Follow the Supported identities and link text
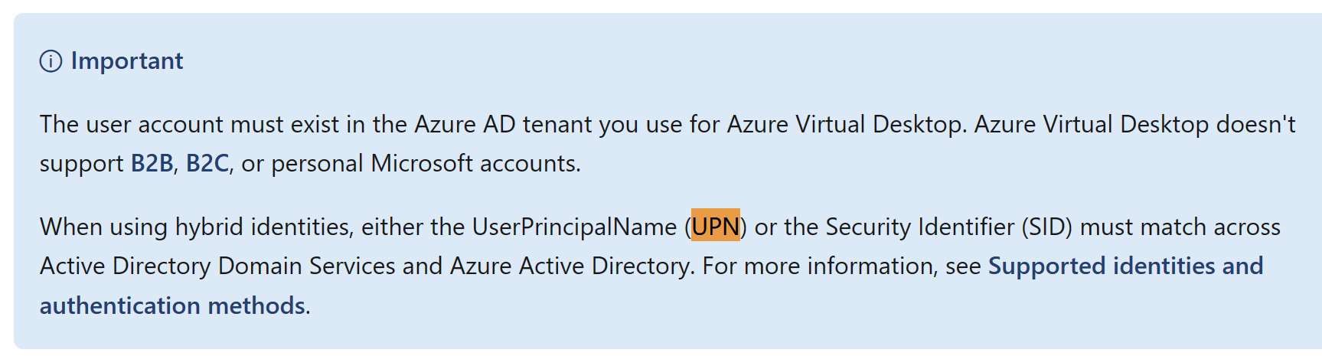This screenshot has width=1322, height=356. pos(1125,266)
